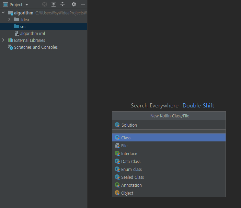The width and height of the screenshot is (241, 208).
Task: Hide the Project tool window with minus icon
Action: tap(83, 4)
